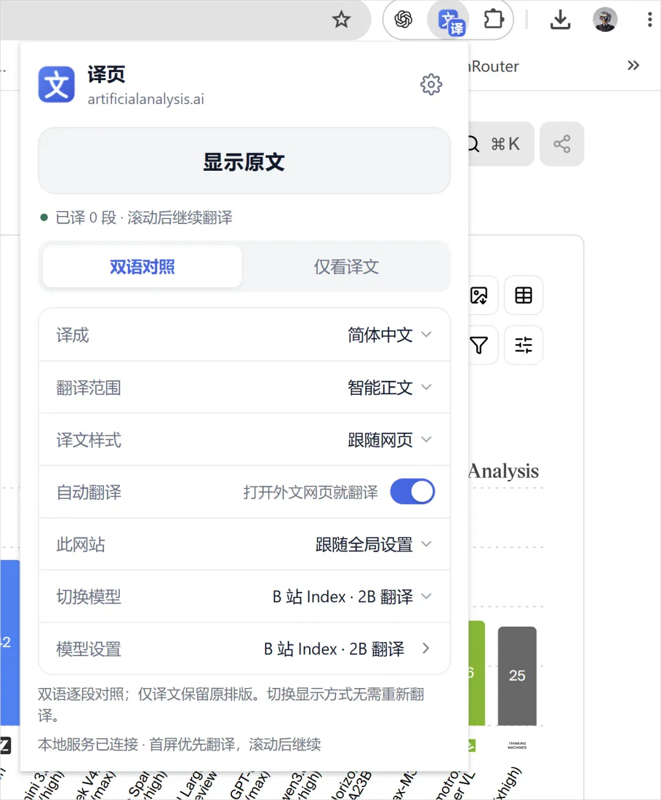The height and width of the screenshot is (800, 661).
Task: Open the 译成 简体中文 language dropdown
Action: tap(244, 335)
